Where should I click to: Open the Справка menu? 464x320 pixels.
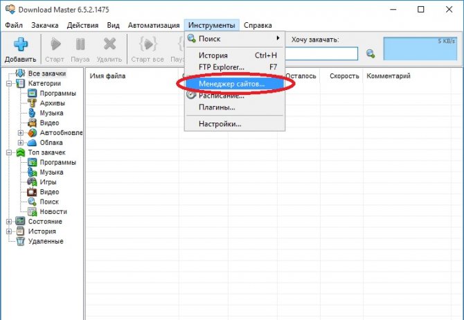click(x=258, y=25)
